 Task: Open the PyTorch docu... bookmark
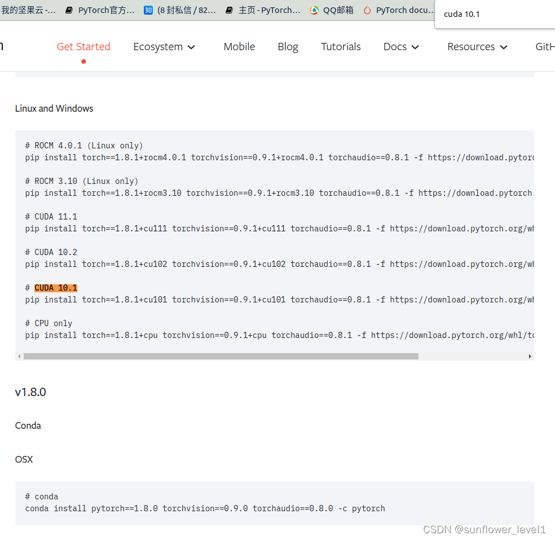399,10
